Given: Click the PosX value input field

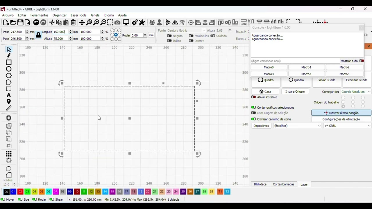Looking at the screenshot, I should (x=18, y=32).
